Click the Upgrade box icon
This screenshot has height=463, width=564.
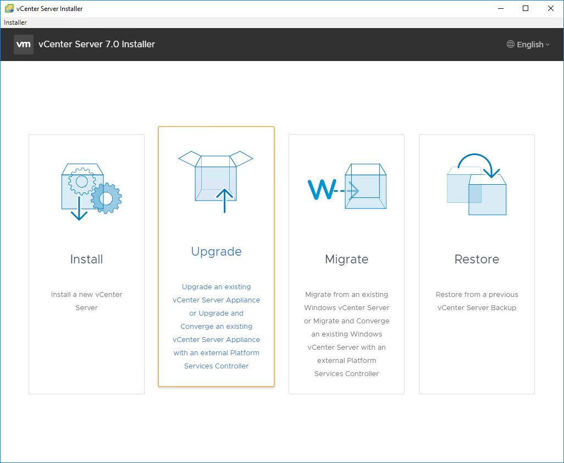pos(215,181)
